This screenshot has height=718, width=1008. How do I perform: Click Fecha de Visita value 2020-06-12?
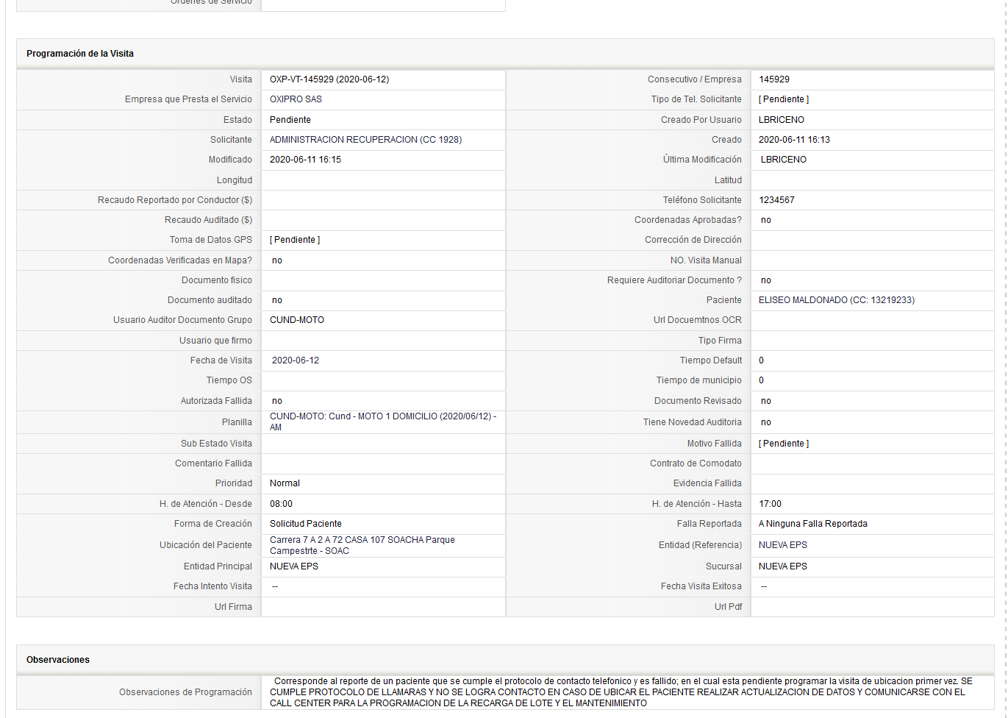pyautogui.click(x=296, y=360)
